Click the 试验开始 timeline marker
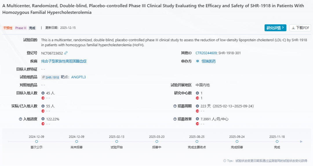 (117, 142)
